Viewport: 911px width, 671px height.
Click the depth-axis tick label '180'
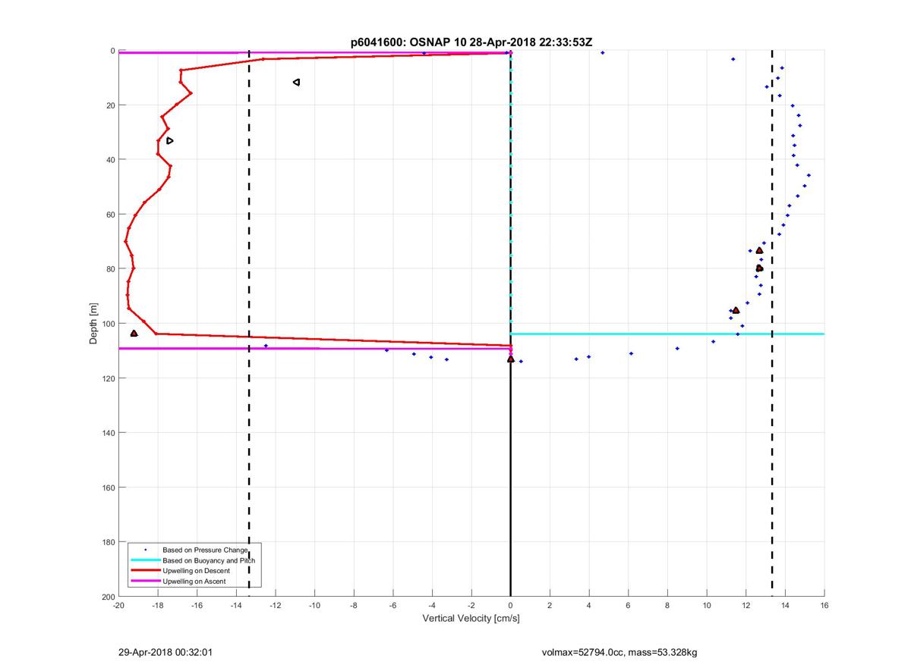click(x=108, y=542)
